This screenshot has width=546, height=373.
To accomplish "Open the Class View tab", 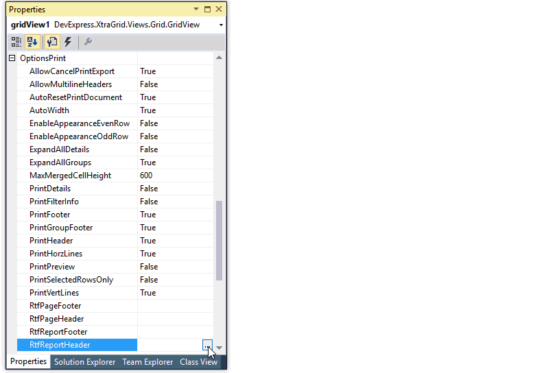I will click(x=199, y=362).
